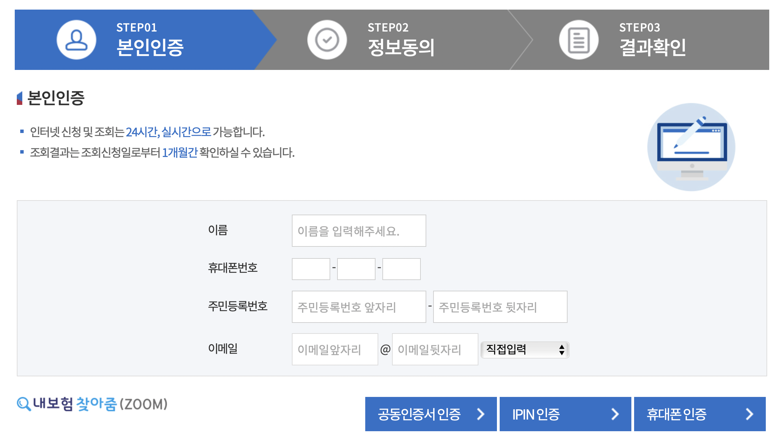Click arrow on 공동인증서 인증 button
This screenshot has width=773, height=436.
point(481,414)
